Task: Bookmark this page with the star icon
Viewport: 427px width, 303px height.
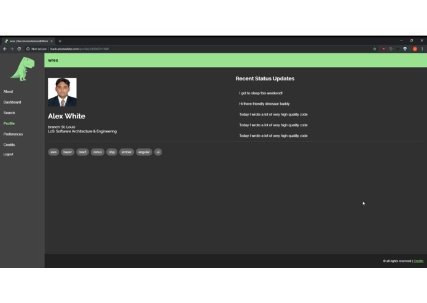Action: (x=375, y=49)
